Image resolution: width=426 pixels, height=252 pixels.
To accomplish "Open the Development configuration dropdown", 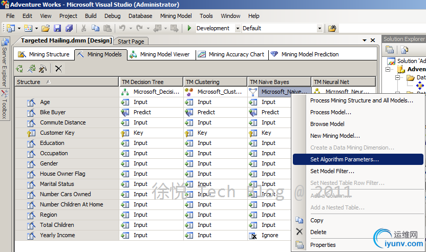I will (x=238, y=28).
